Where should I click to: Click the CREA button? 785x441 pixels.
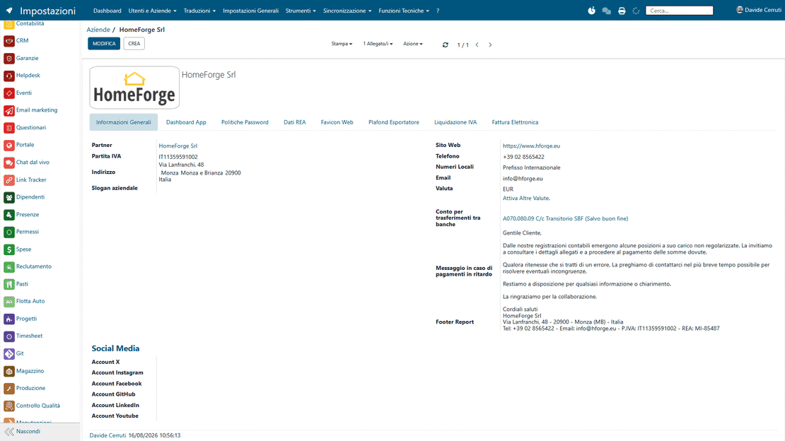134,44
